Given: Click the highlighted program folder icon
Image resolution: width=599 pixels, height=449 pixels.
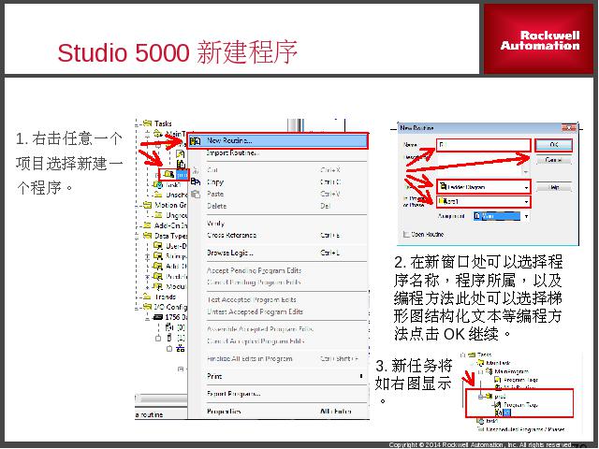Looking at the screenshot, I should [x=169, y=174].
